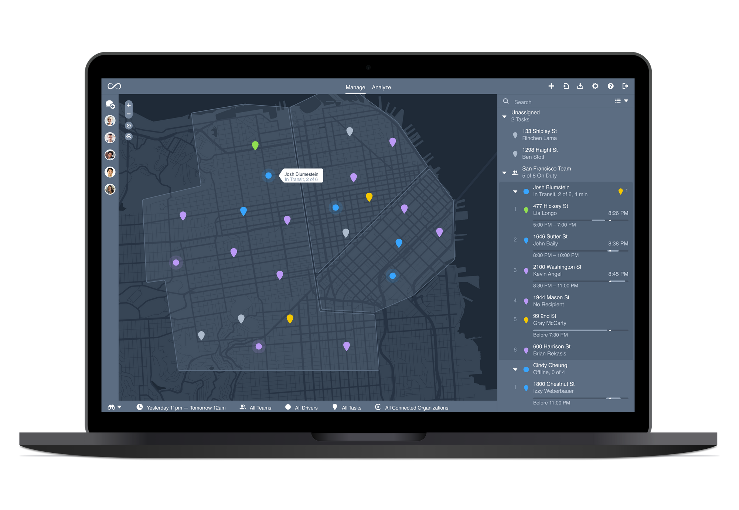Click the zoom in button on map
The height and width of the screenshot is (510, 739).
tap(129, 106)
